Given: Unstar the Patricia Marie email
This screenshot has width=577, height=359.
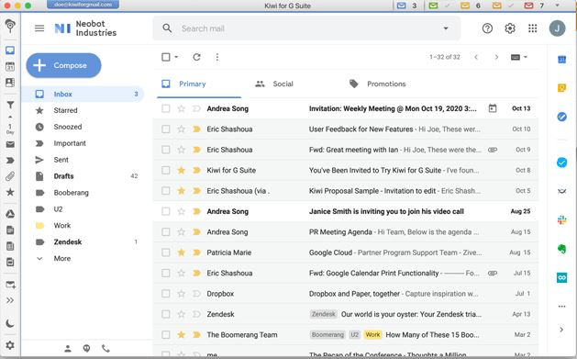Looking at the screenshot, I should point(181,252).
